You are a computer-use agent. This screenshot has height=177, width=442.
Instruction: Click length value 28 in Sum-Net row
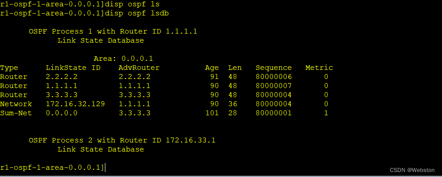(233, 113)
